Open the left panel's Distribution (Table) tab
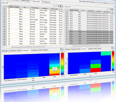The width and height of the screenshot is (116, 102). coord(15,51)
